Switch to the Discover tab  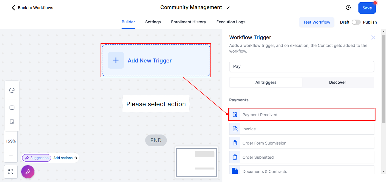tap(338, 82)
